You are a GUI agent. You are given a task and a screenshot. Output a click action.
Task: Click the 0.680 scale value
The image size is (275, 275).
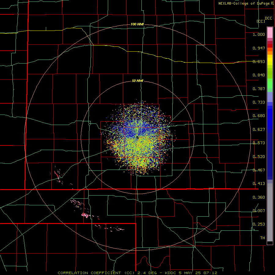pyautogui.click(x=259, y=116)
